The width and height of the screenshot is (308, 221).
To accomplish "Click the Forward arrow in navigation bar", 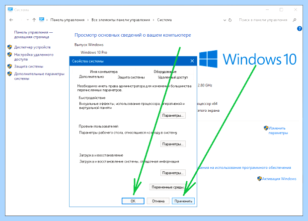I will [x=21, y=20].
